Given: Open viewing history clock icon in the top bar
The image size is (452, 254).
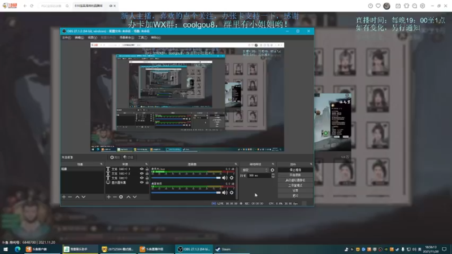Looking at the screenshot, I should click(371, 6).
